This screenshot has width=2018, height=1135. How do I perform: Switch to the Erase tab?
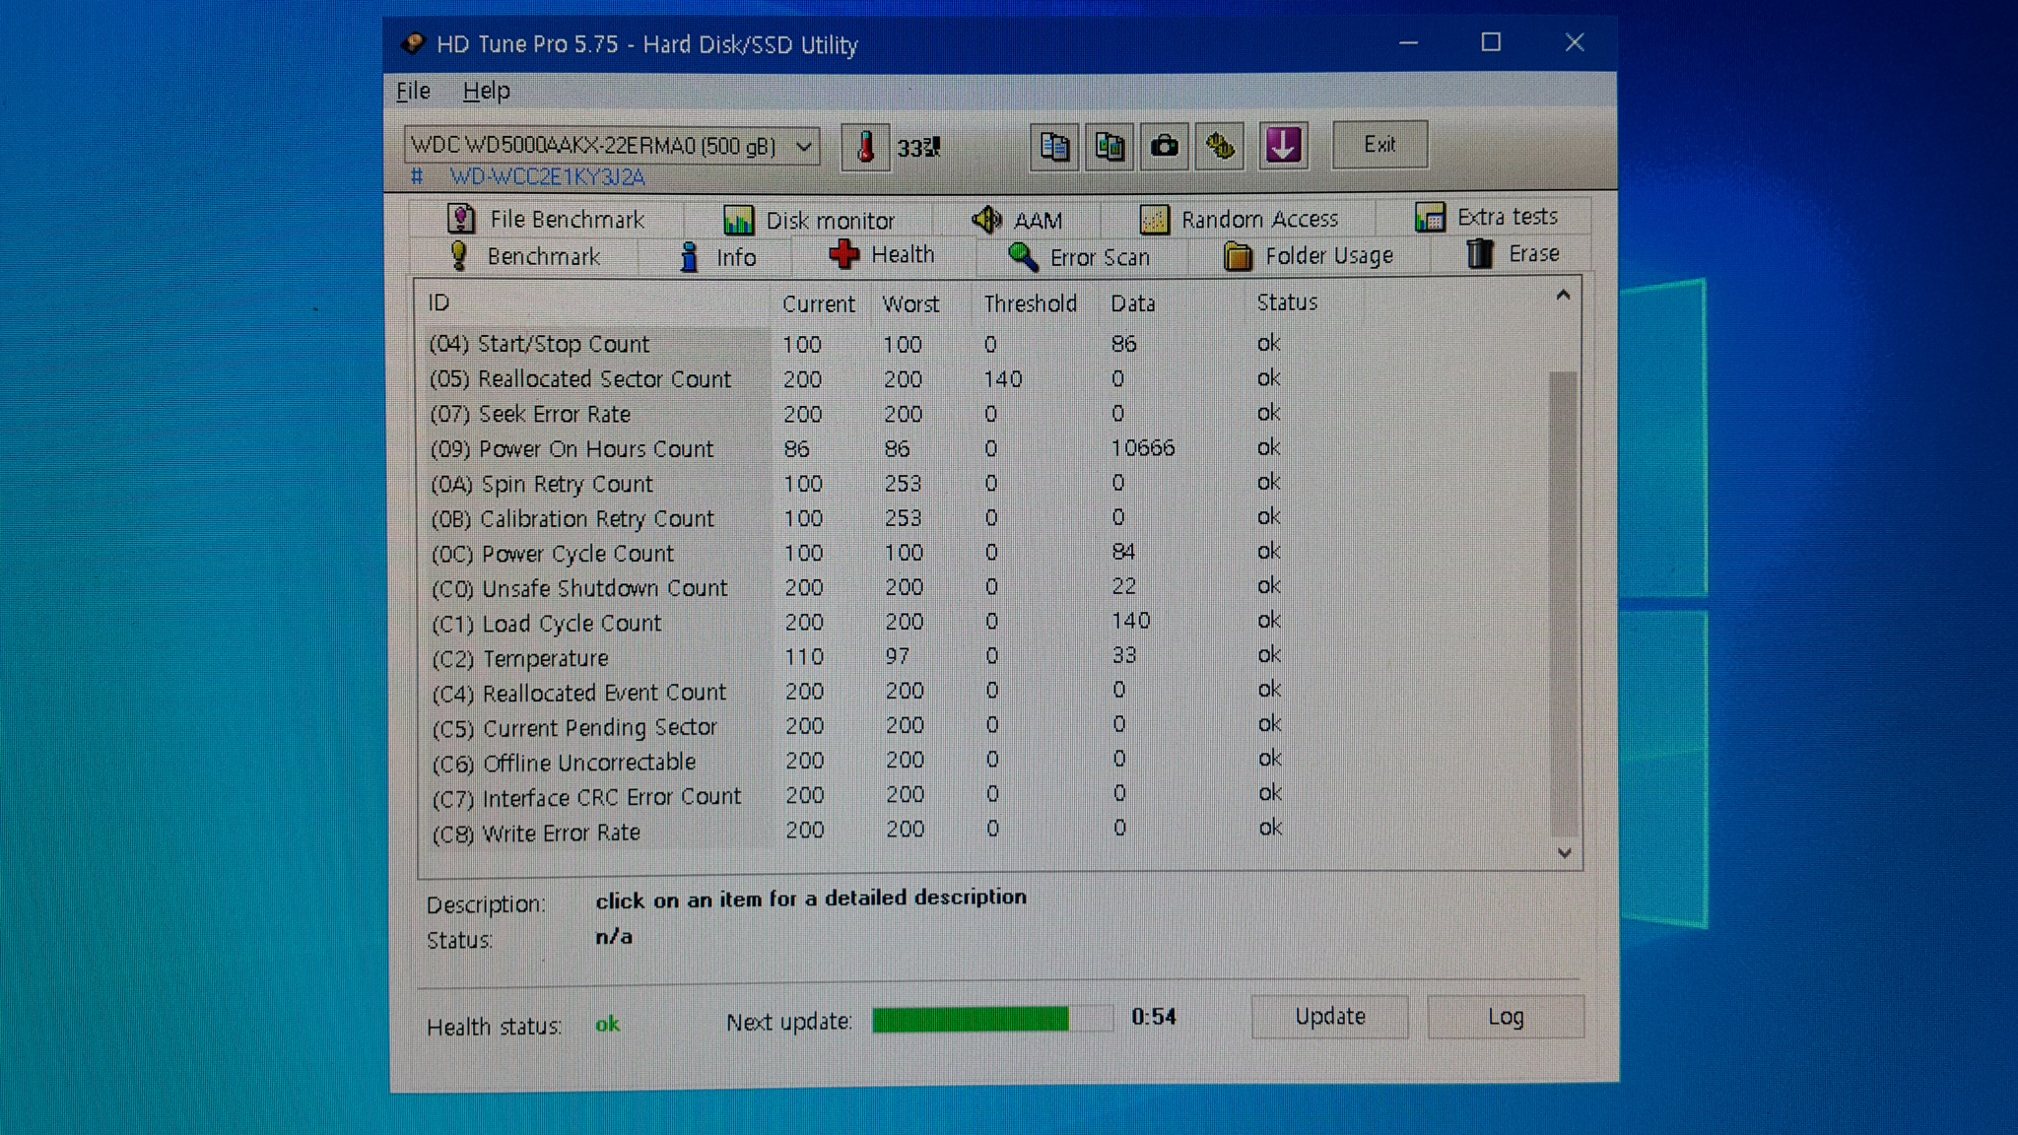click(x=1513, y=254)
